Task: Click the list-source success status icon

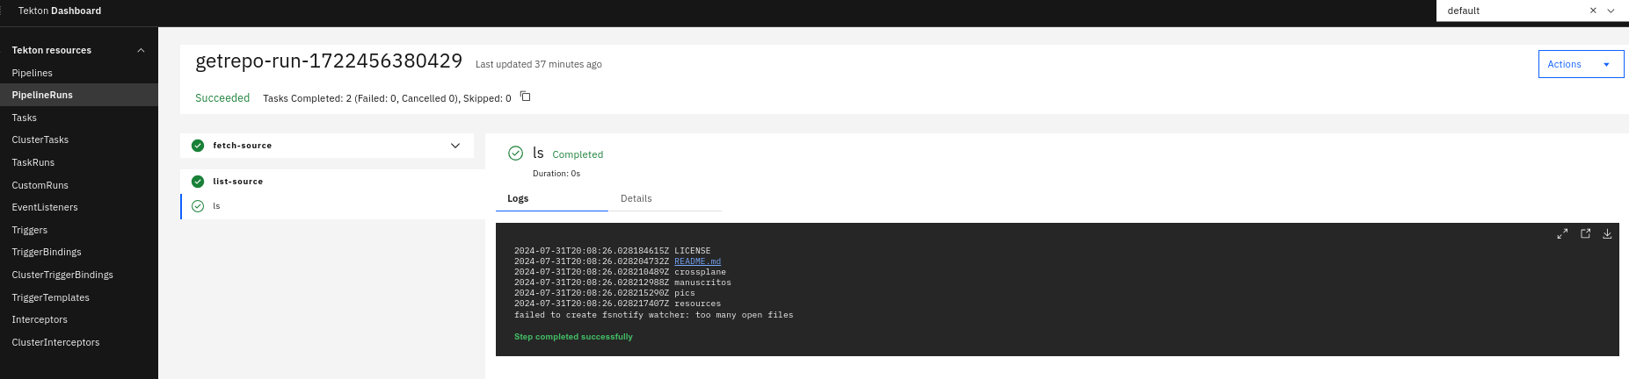Action: coord(198,182)
